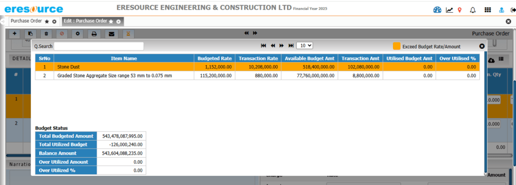The height and width of the screenshot is (185, 516).
Task: Click the orange hourglass toolbar icon
Action: click(128, 33)
